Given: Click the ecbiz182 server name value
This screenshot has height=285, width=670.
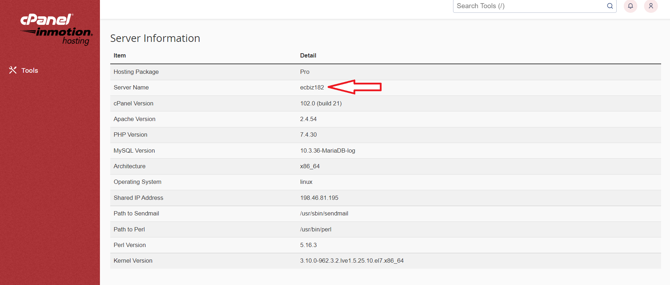Looking at the screenshot, I should click(312, 88).
